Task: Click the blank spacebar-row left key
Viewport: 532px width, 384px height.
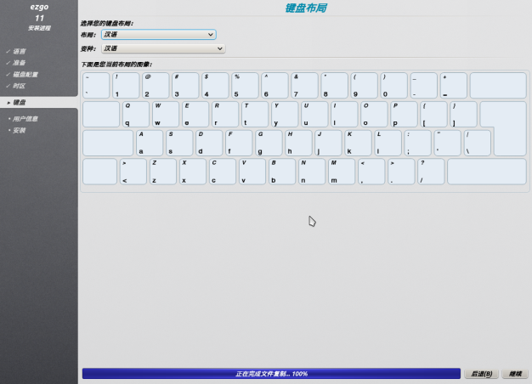Action: (x=99, y=172)
